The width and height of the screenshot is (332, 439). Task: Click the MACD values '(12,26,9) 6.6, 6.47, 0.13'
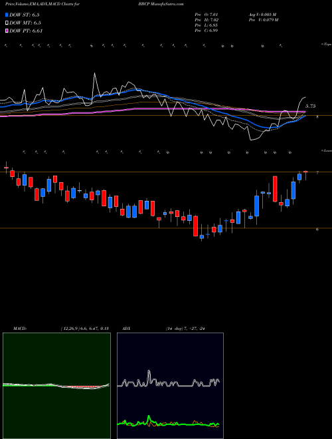84,329
